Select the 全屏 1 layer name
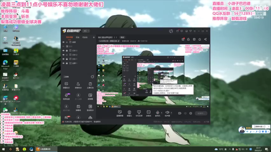 75,63
